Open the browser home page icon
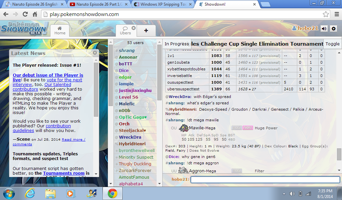 35,14
